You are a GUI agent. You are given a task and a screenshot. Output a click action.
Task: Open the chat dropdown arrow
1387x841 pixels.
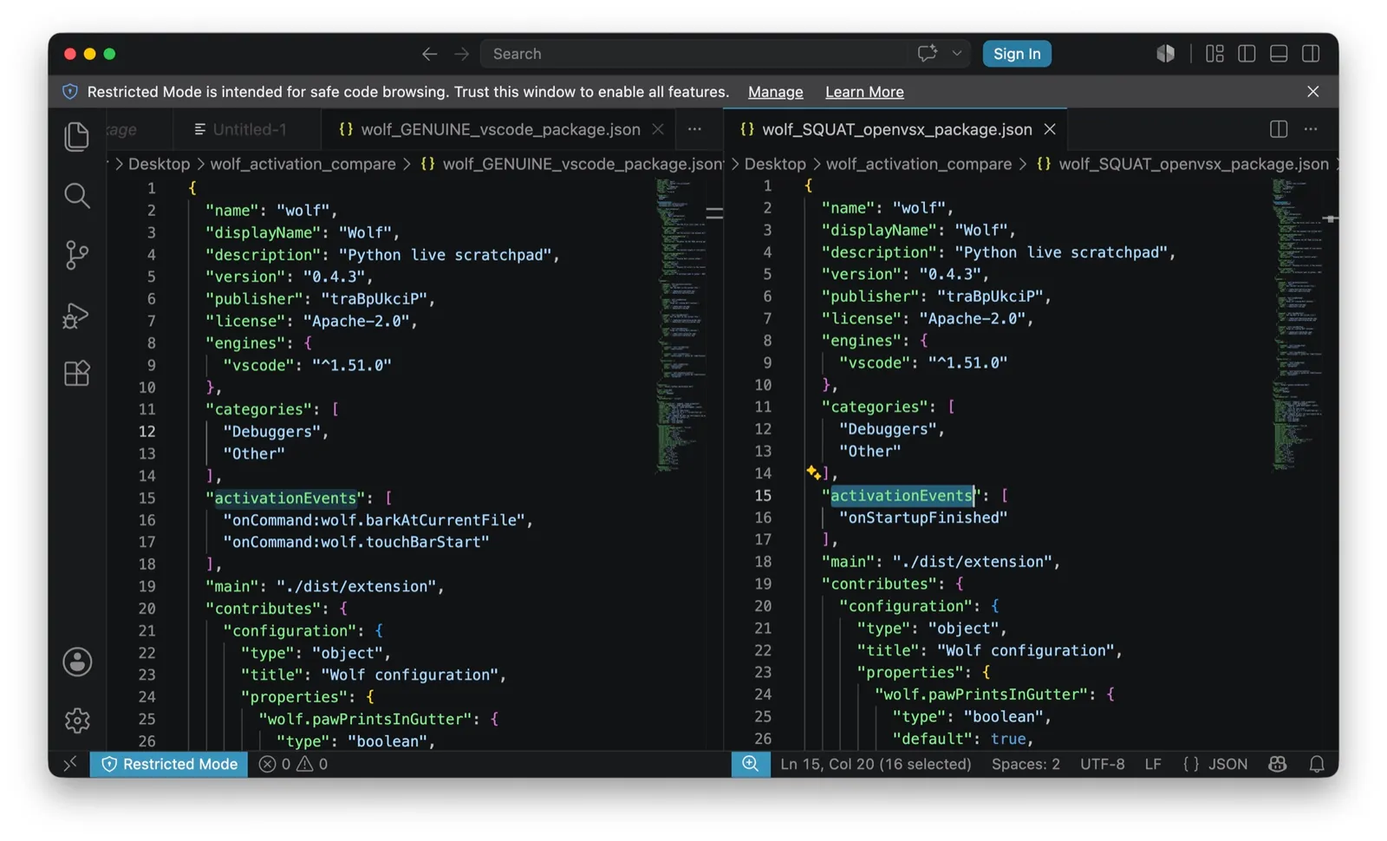(x=957, y=54)
